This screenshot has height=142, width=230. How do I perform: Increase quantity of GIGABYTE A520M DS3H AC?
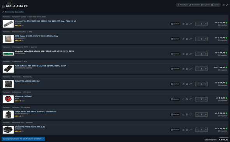[206, 84]
